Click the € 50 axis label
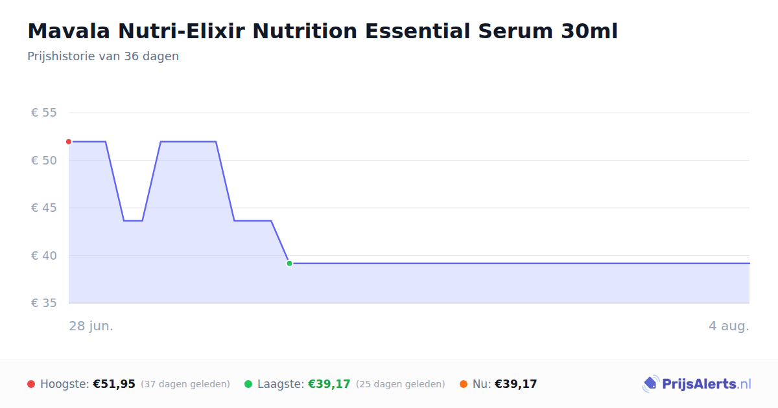Screen dimensions: 778x408 pos(44,161)
